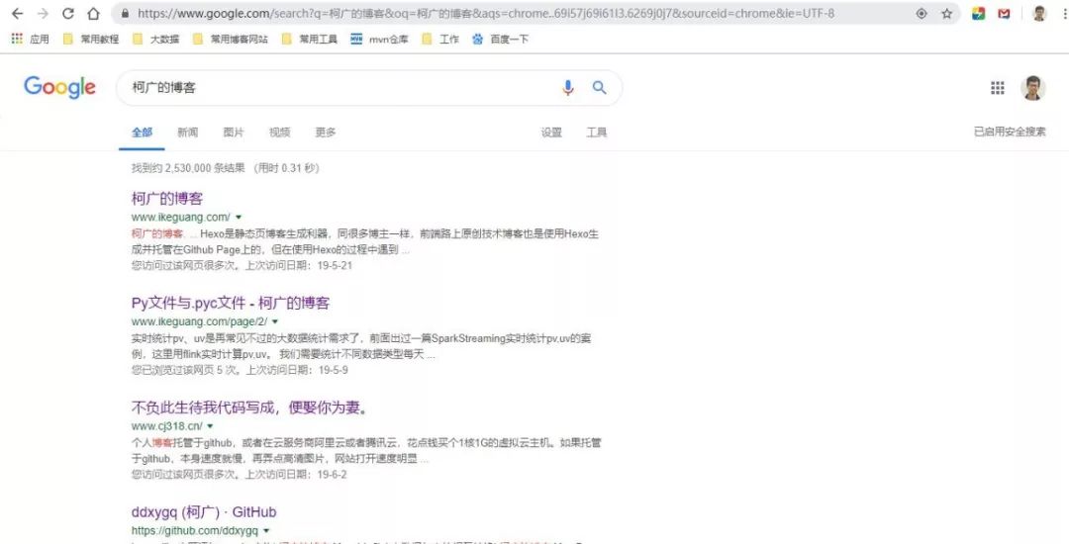The image size is (1069, 544).
Task: Click the Google logo
Action: [x=60, y=88]
